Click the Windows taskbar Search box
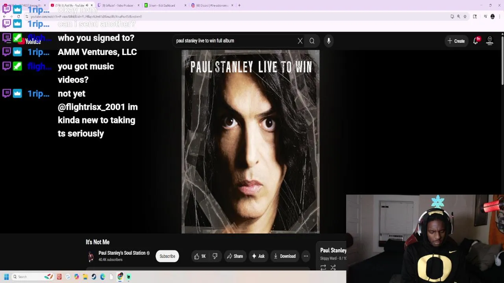504x283 pixels. (32, 277)
